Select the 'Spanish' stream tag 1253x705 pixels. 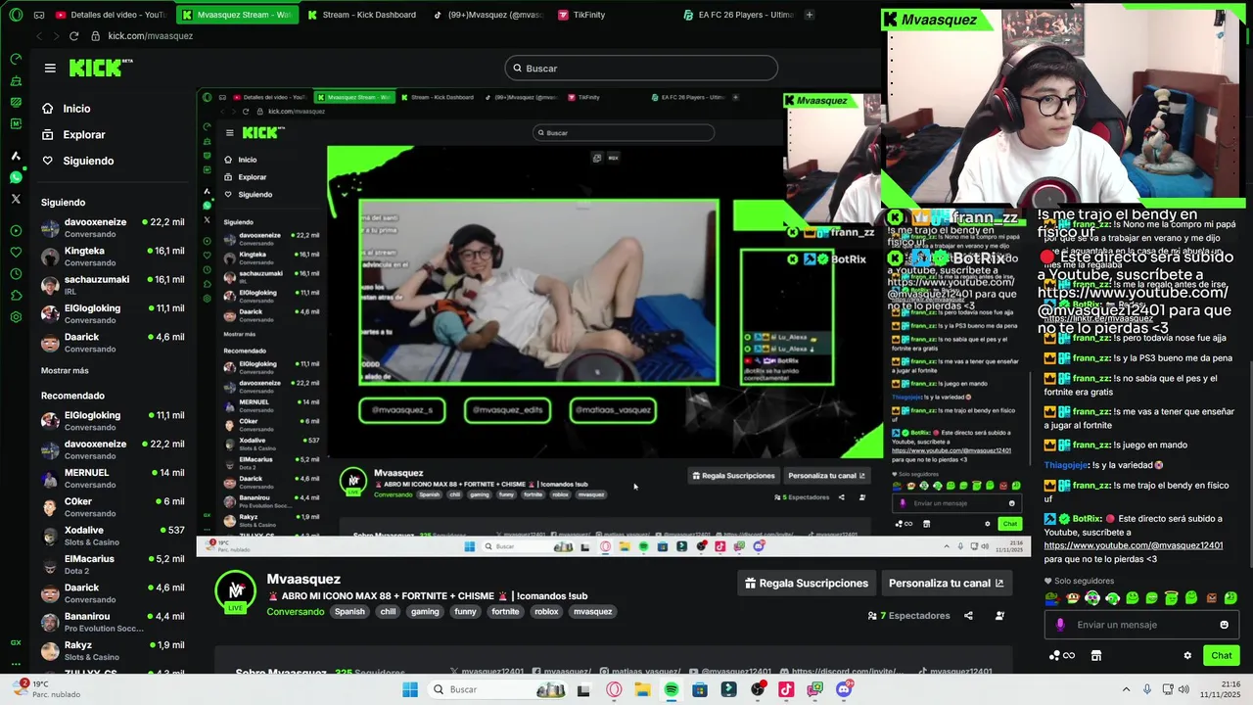[349, 612]
